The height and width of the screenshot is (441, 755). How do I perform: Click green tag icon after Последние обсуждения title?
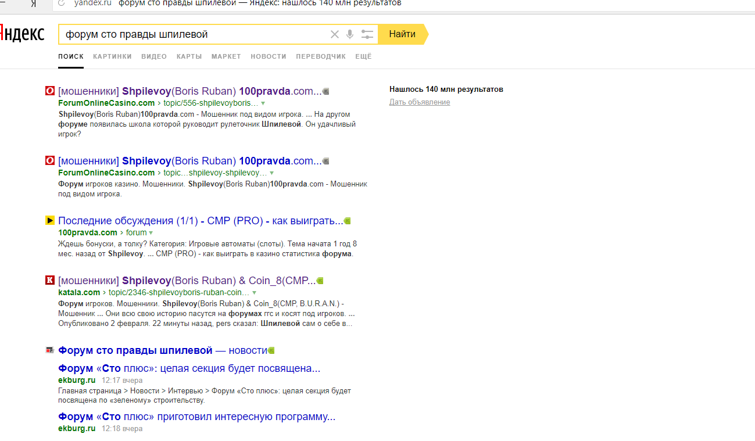point(348,221)
